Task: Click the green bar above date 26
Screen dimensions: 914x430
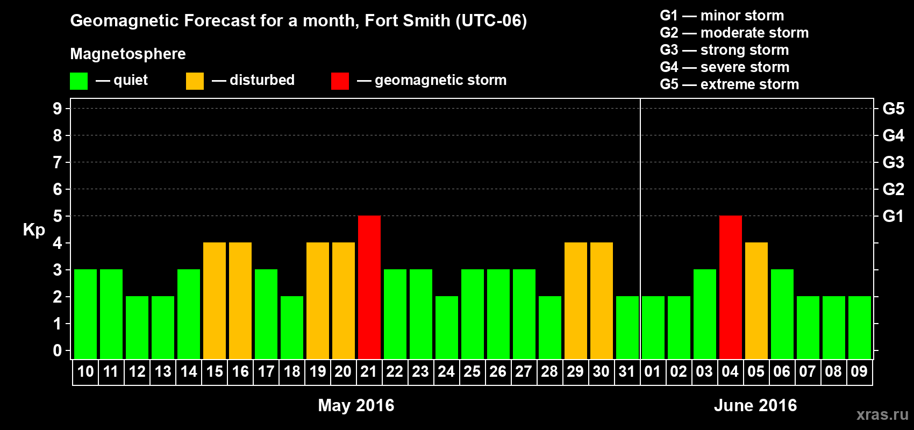Action: 498,314
